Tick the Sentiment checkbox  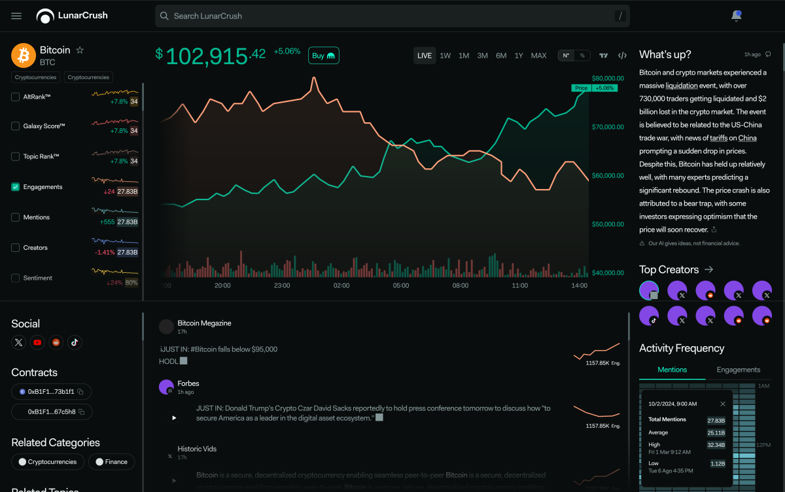[x=16, y=278]
